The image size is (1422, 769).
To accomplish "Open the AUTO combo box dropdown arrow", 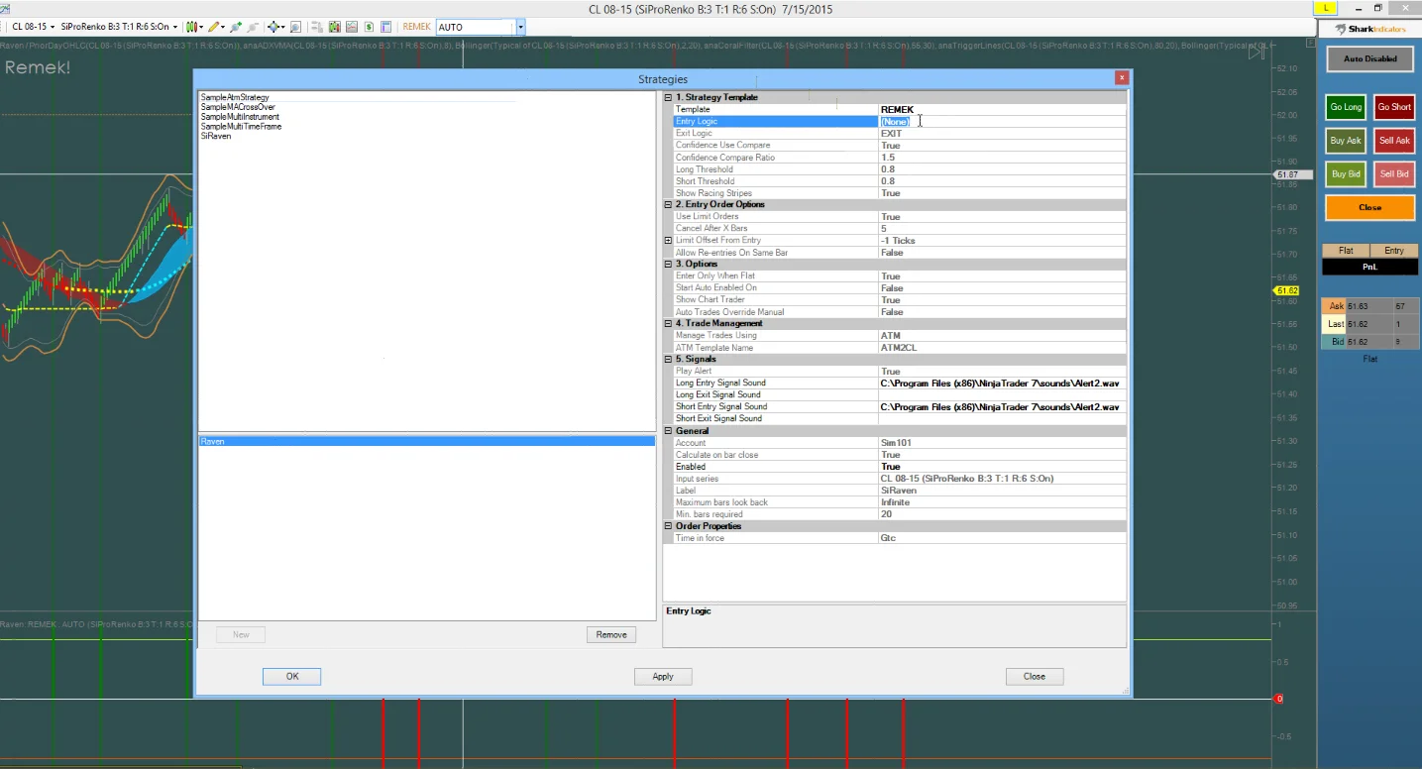I will click(x=520, y=27).
